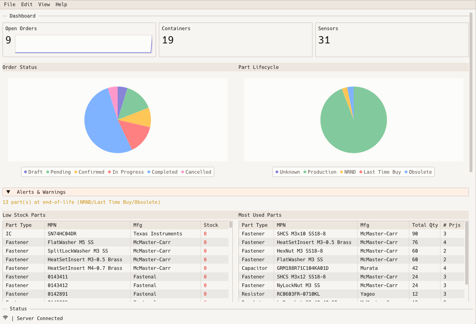The width and height of the screenshot is (476, 324).
Task: Click the NyLockNut M3 SS part
Action: [298, 285]
